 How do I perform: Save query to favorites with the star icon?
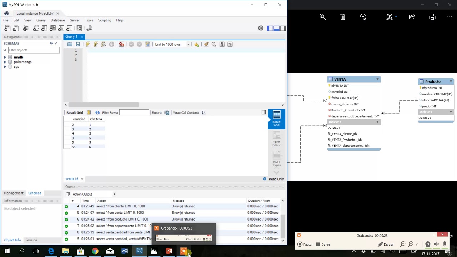point(196,44)
